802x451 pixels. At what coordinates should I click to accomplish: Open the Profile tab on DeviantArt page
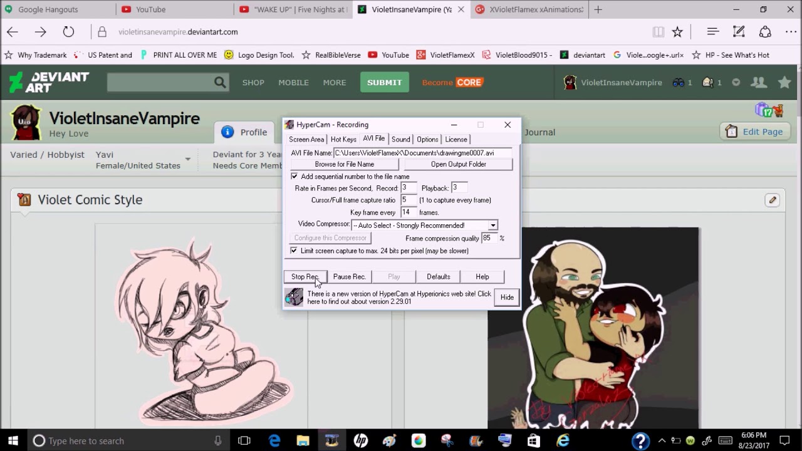click(244, 132)
